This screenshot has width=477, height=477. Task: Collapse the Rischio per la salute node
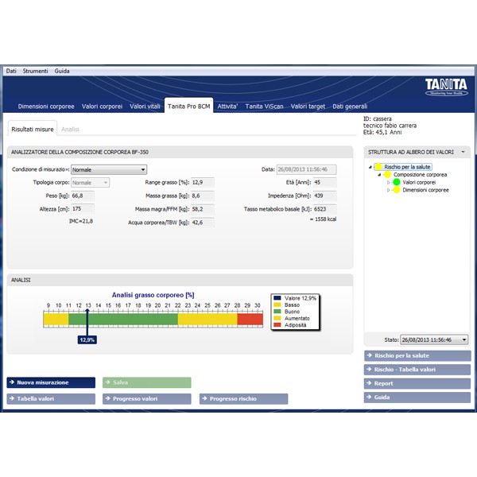(x=371, y=167)
